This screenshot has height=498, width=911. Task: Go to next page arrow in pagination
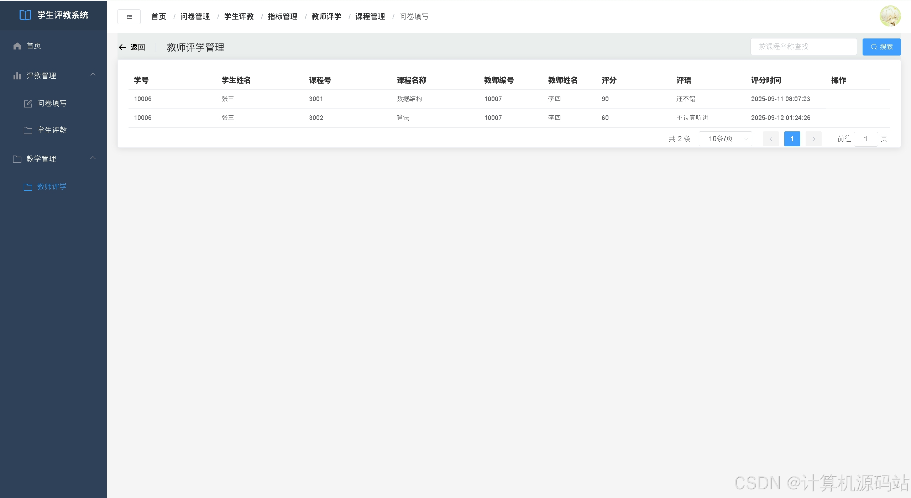813,139
